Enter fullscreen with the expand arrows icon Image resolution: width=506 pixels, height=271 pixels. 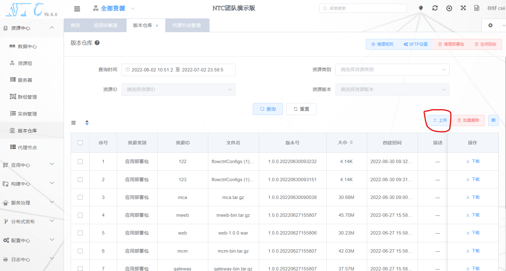click(463, 8)
